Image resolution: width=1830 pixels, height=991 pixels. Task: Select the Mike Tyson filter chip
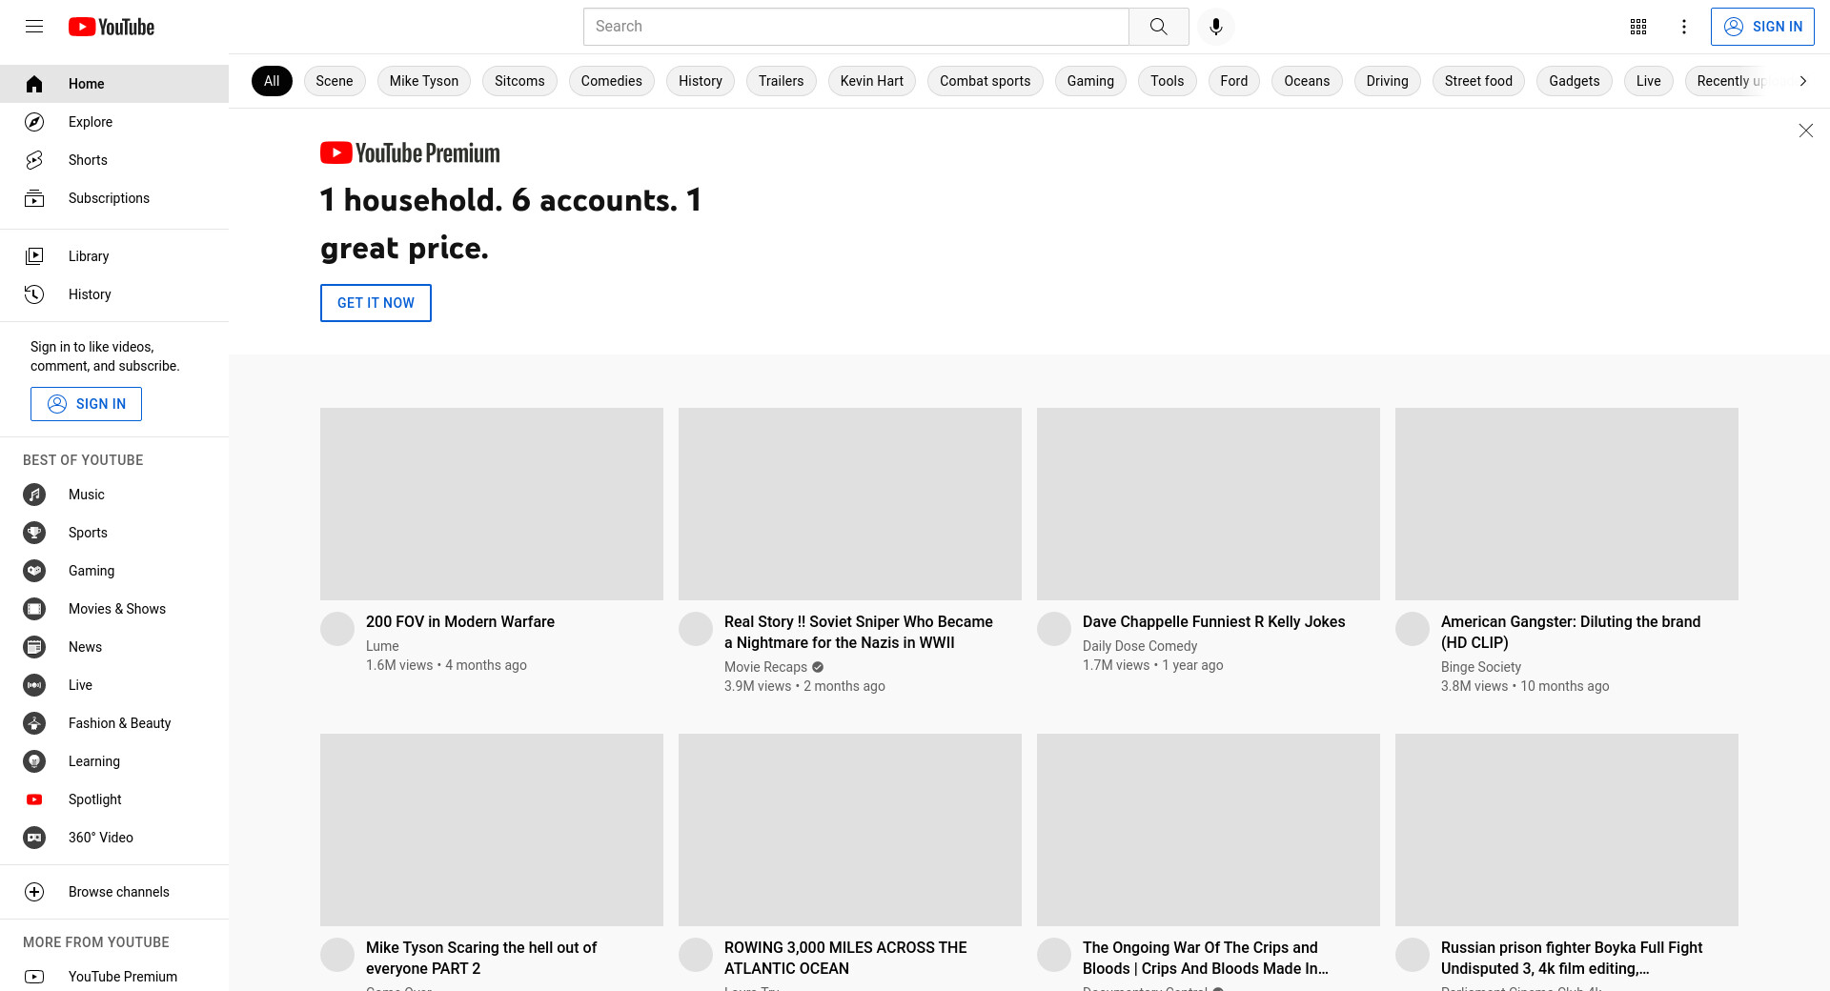(424, 81)
